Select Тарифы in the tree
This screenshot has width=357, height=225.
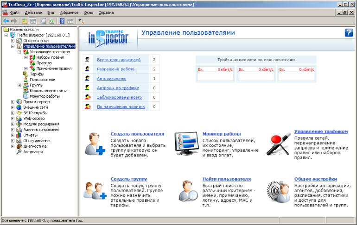pos(37,74)
